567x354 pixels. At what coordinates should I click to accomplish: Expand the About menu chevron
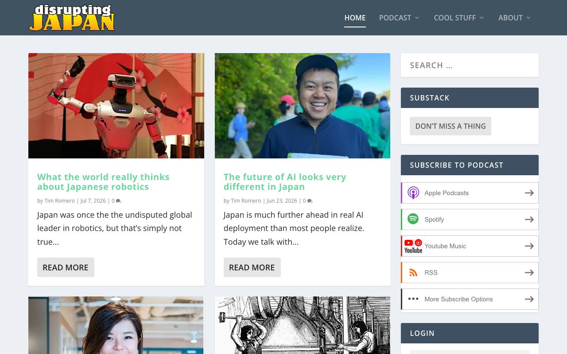coord(528,18)
